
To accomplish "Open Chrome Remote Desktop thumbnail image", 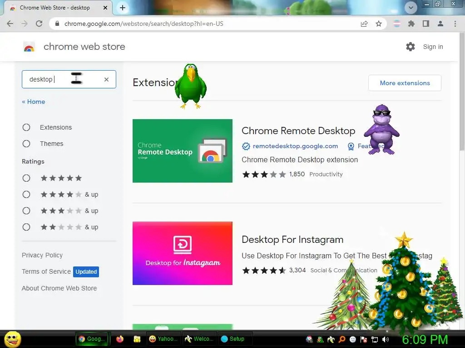I will click(x=183, y=151).
